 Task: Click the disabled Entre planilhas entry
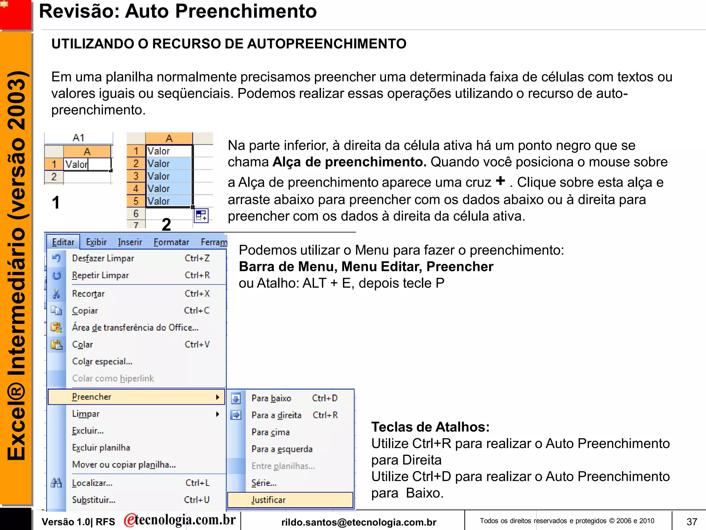click(x=290, y=466)
